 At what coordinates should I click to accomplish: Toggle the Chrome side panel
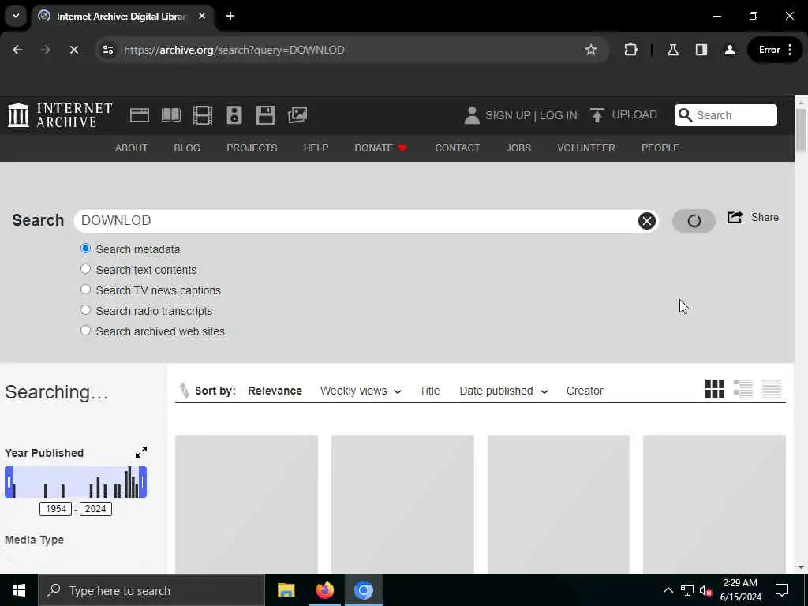click(x=701, y=50)
